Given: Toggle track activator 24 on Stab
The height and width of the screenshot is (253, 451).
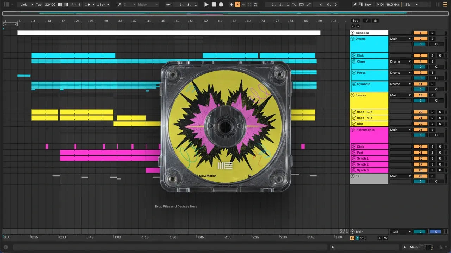Looking at the screenshot, I should coord(420,147).
